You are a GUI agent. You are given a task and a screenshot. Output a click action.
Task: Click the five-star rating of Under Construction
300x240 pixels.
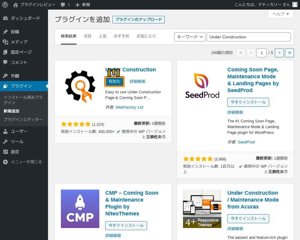point(76,124)
